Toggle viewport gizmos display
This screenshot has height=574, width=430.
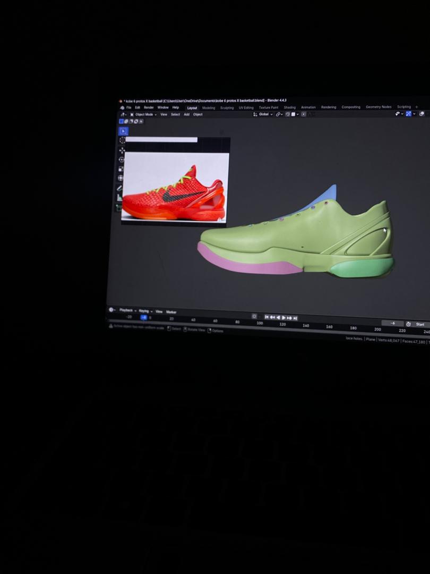tap(408, 114)
